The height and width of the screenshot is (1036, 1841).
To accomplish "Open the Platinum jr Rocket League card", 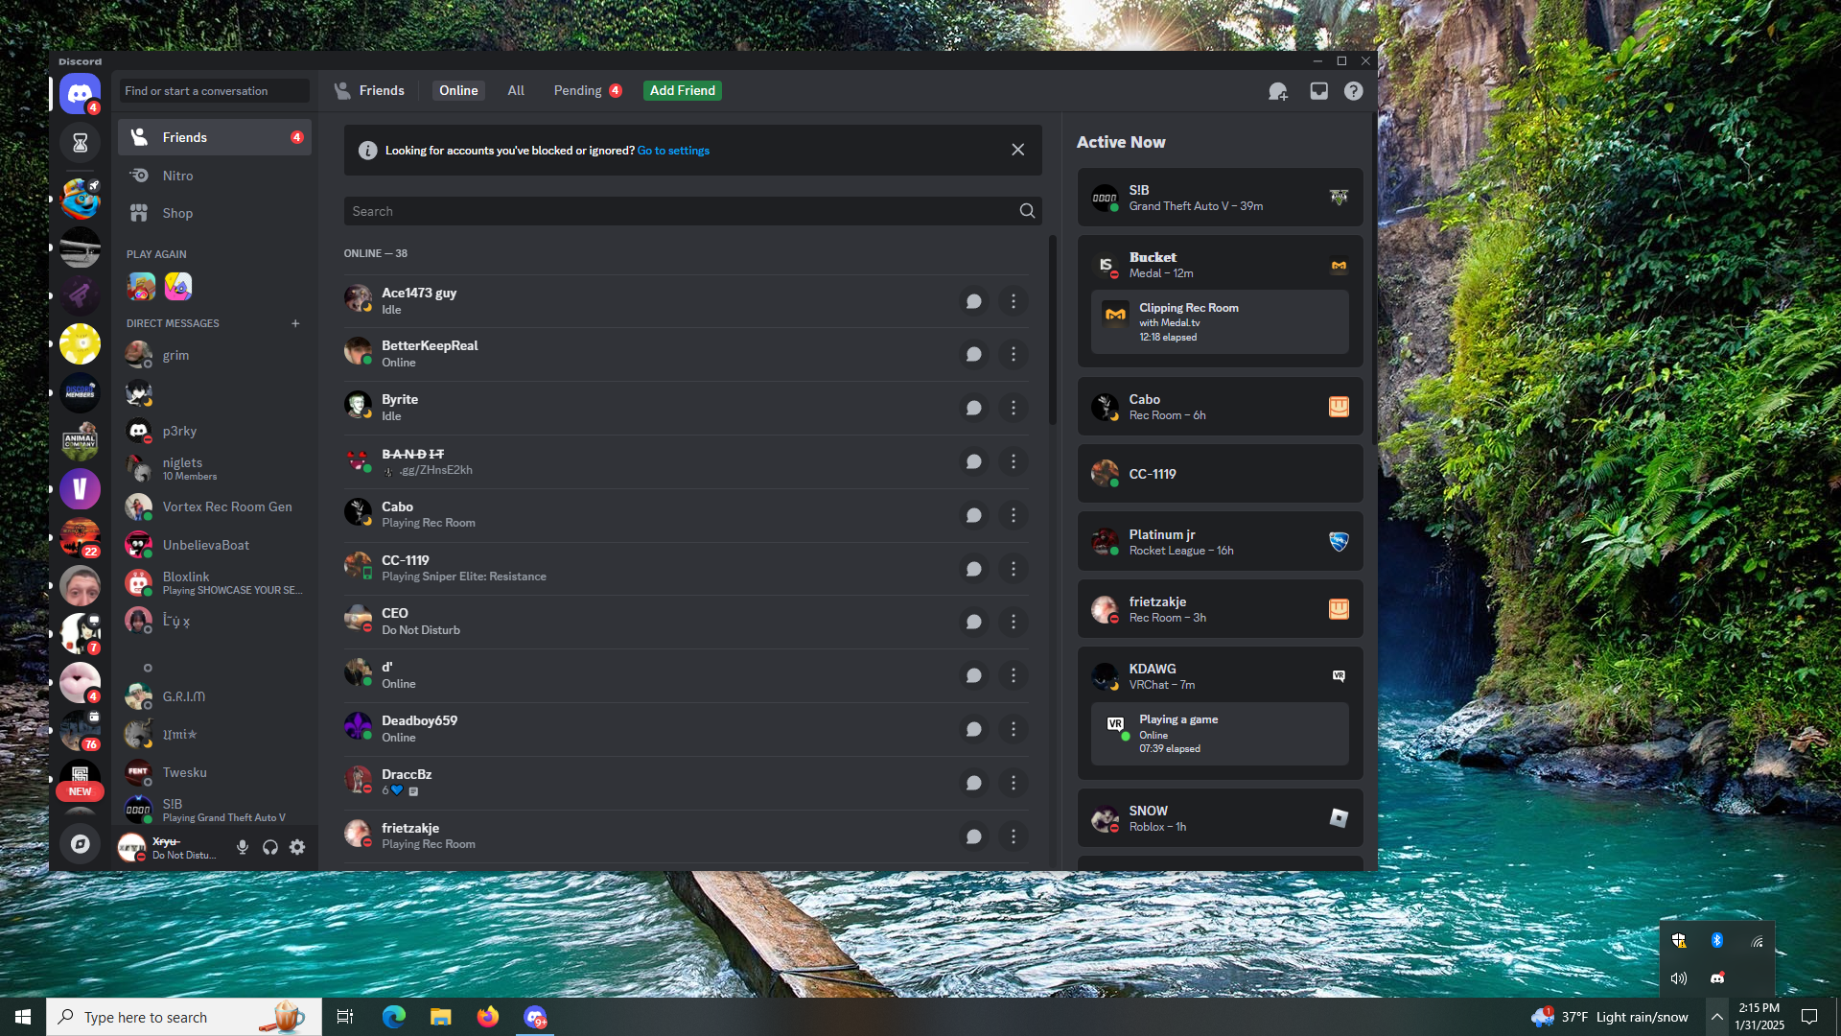I will (1220, 542).
